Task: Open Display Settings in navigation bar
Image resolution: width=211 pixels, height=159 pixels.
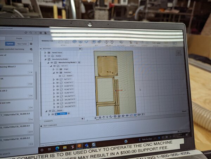Action: (x=115, y=116)
